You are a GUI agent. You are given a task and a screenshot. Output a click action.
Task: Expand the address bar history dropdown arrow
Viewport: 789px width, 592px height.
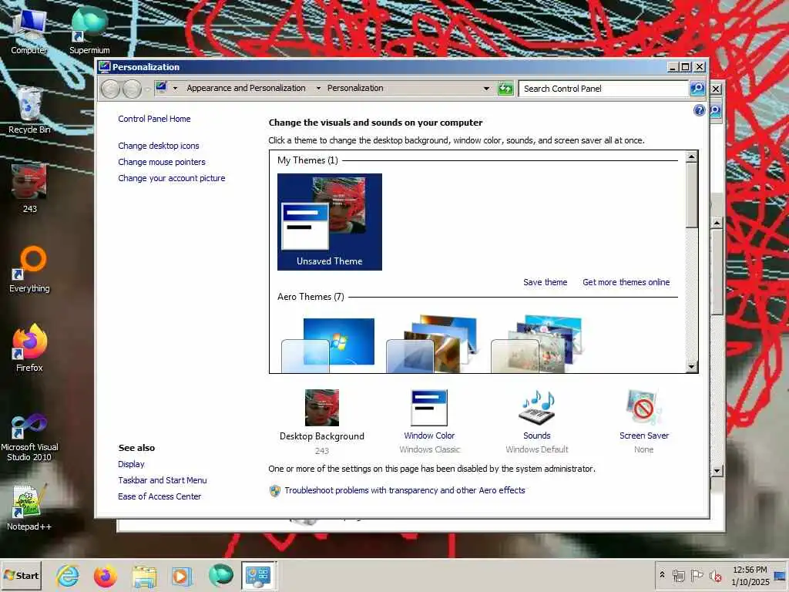point(486,89)
